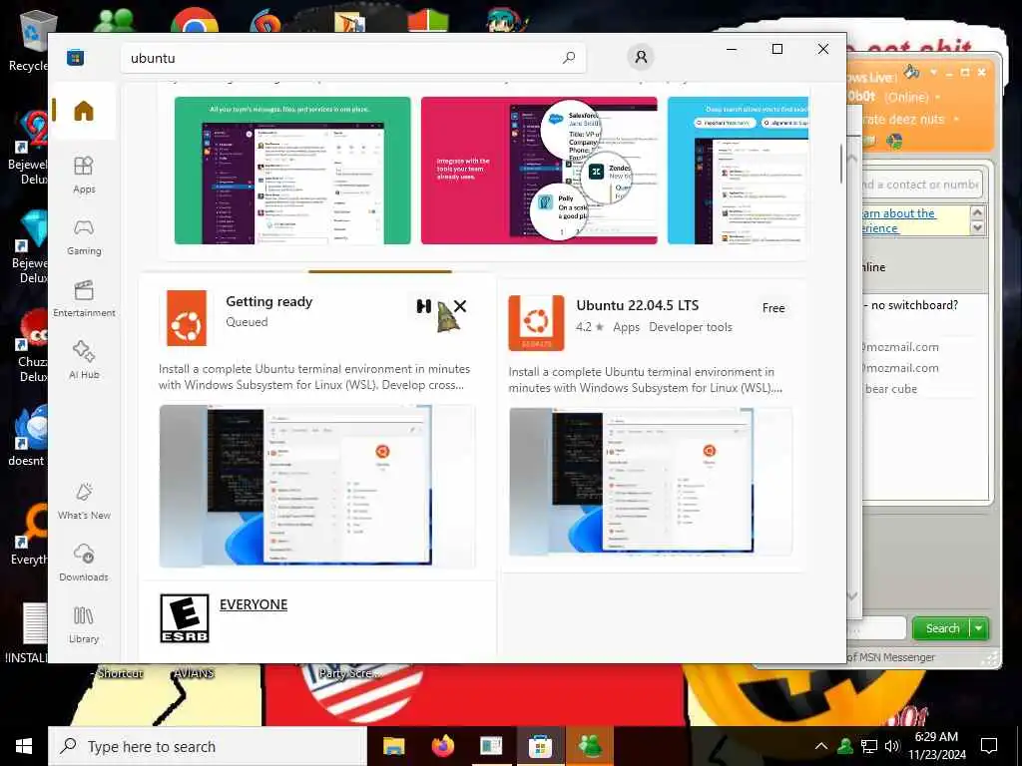
Task: Open the Windows Start menu
Action: [24, 746]
